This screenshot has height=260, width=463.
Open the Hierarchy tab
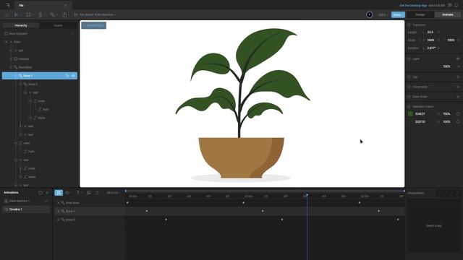tap(21, 25)
